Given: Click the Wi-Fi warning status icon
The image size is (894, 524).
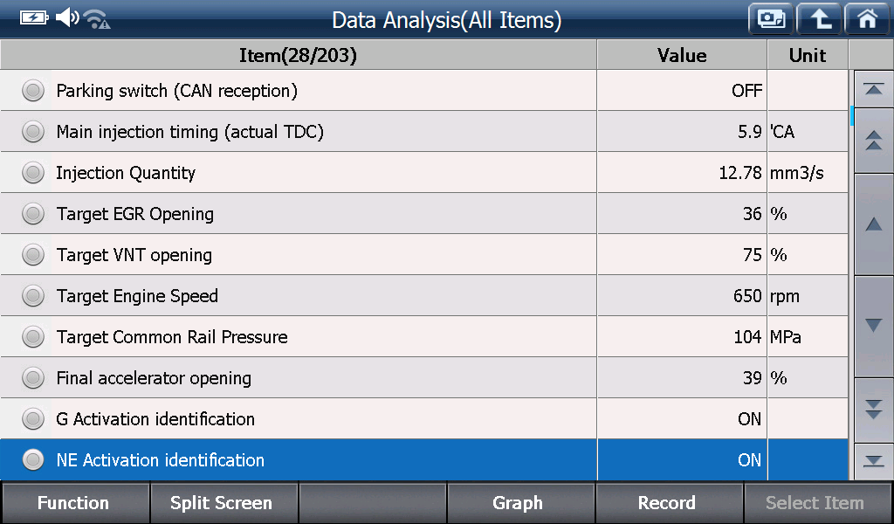Looking at the screenshot, I should [x=97, y=19].
